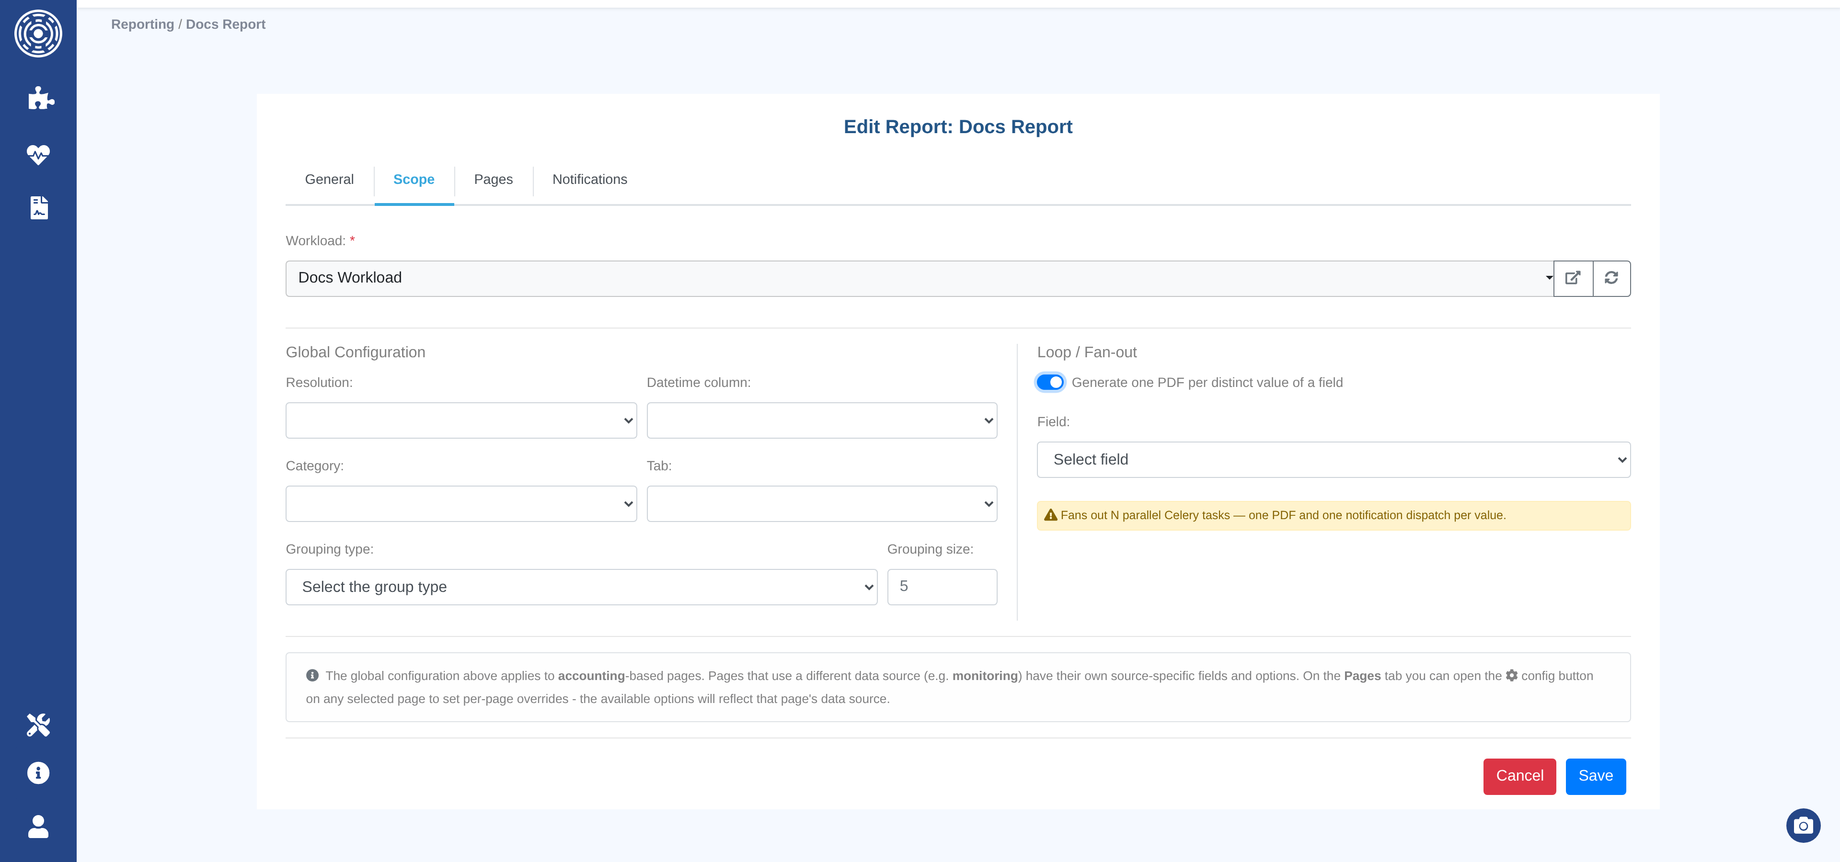
Task: Open the Resolution dropdown
Action: tap(460, 420)
